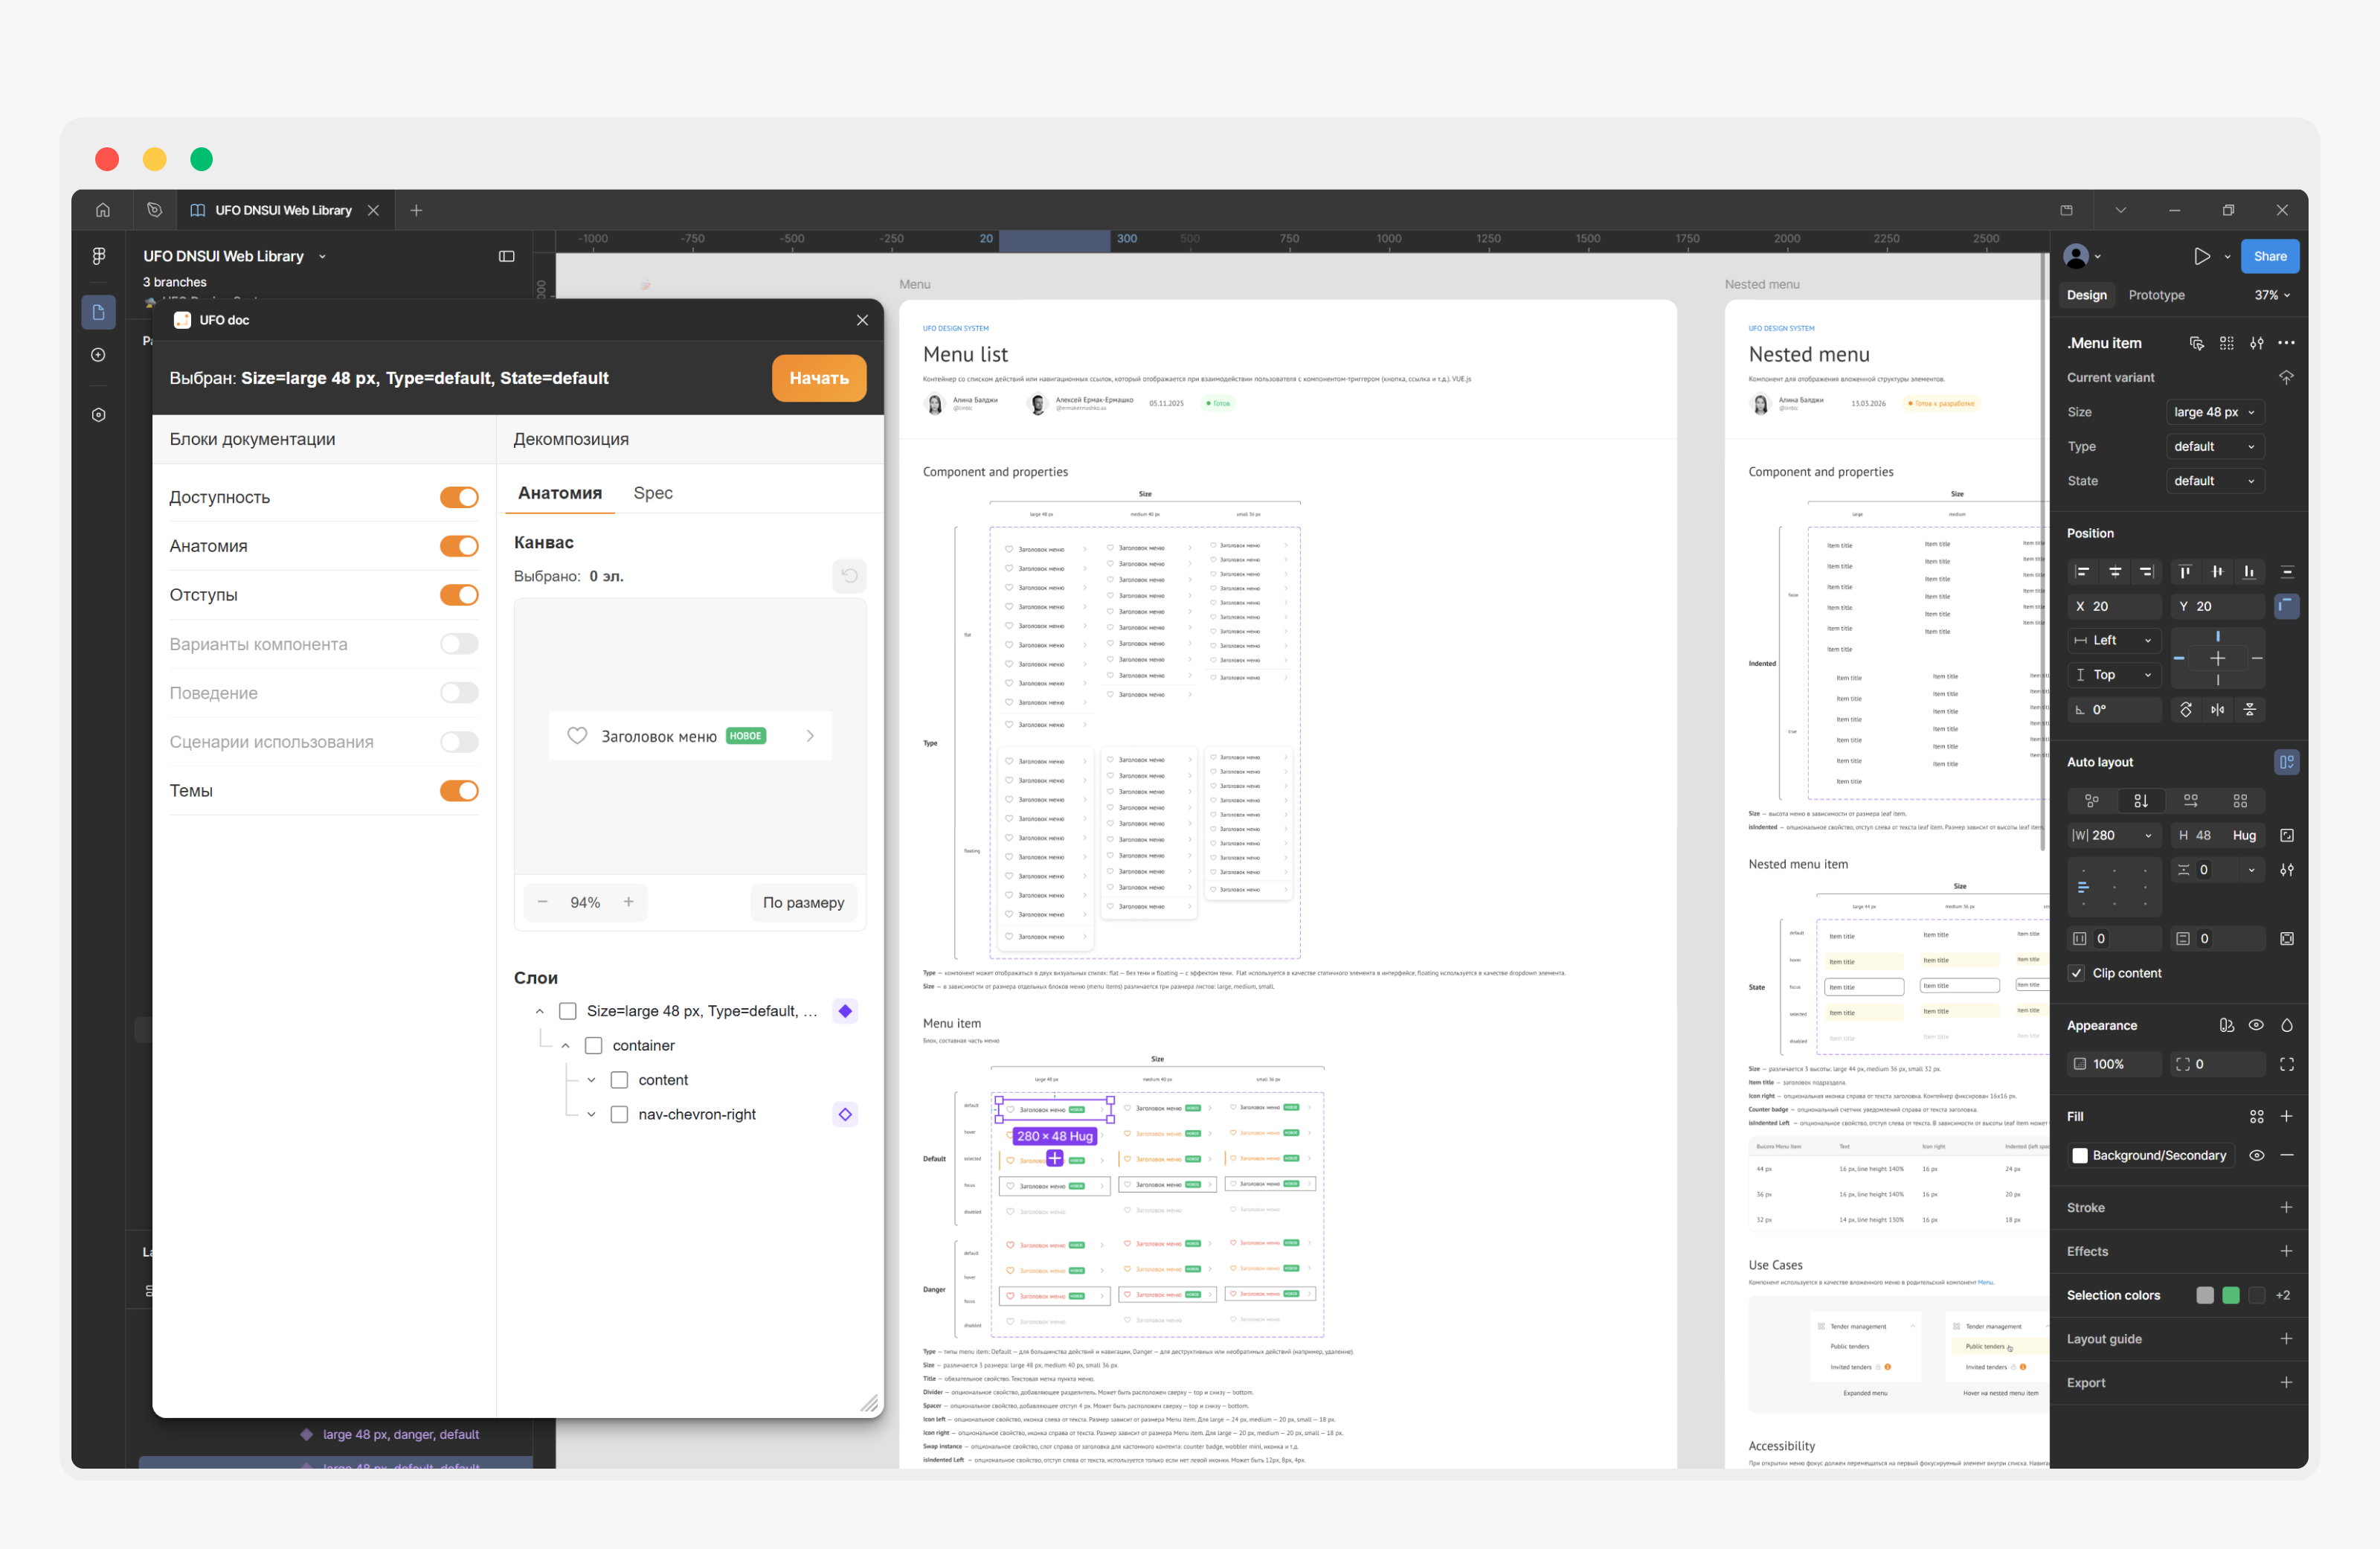Switch to the Spec tab
This screenshot has height=1549, width=2380.
pyautogui.click(x=653, y=493)
